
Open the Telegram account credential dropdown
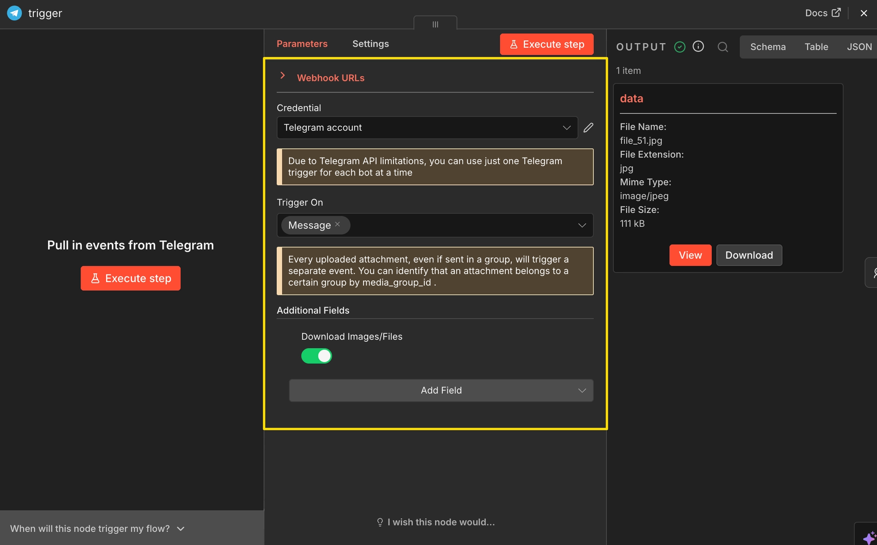[x=427, y=128]
